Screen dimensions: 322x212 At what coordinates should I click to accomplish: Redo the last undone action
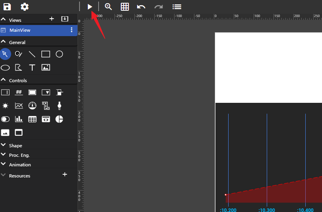(x=159, y=7)
